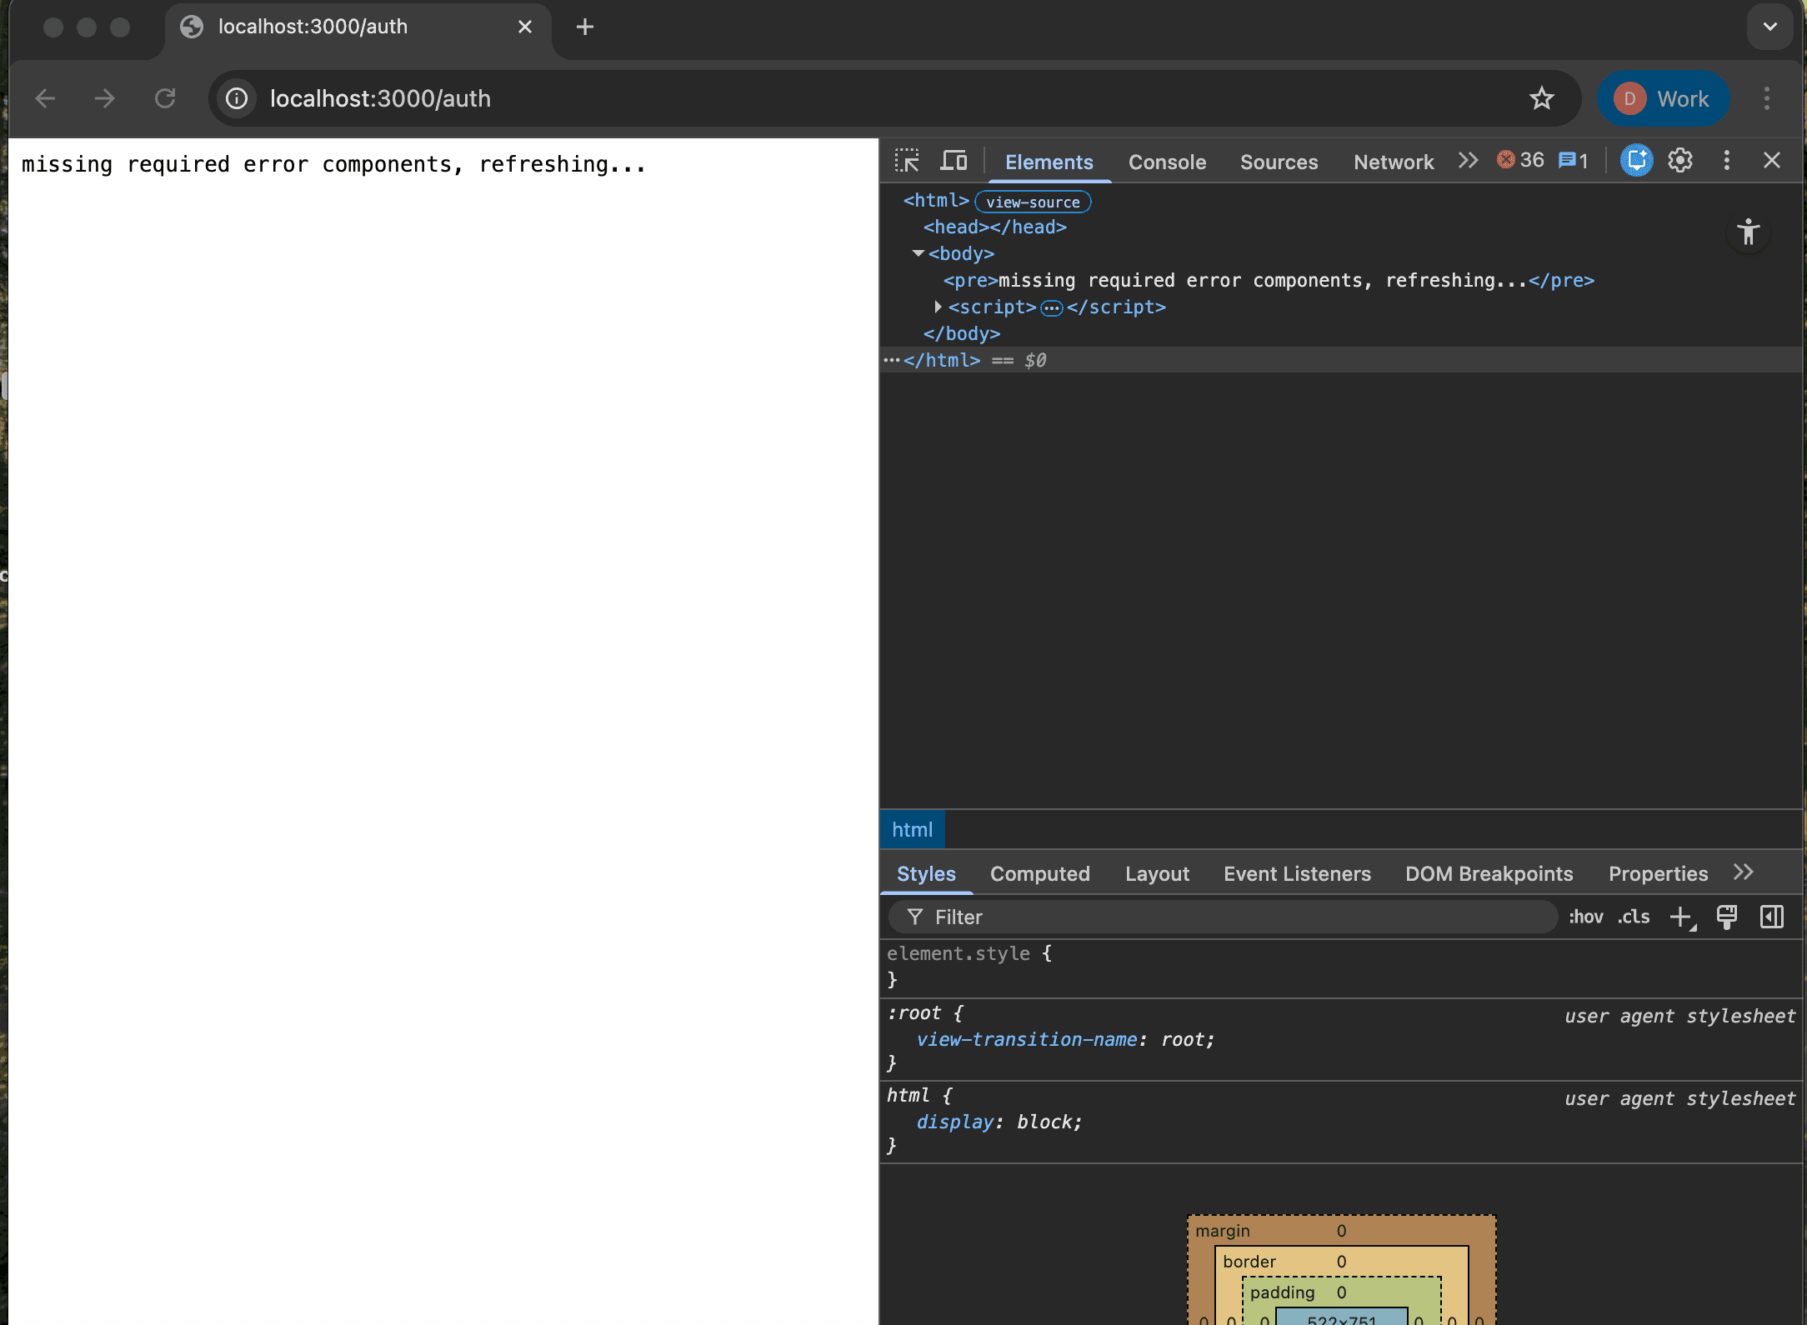Viewport: 1807px width, 1325px height.
Task: Bookmark this page with the star icon
Action: [x=1542, y=98]
